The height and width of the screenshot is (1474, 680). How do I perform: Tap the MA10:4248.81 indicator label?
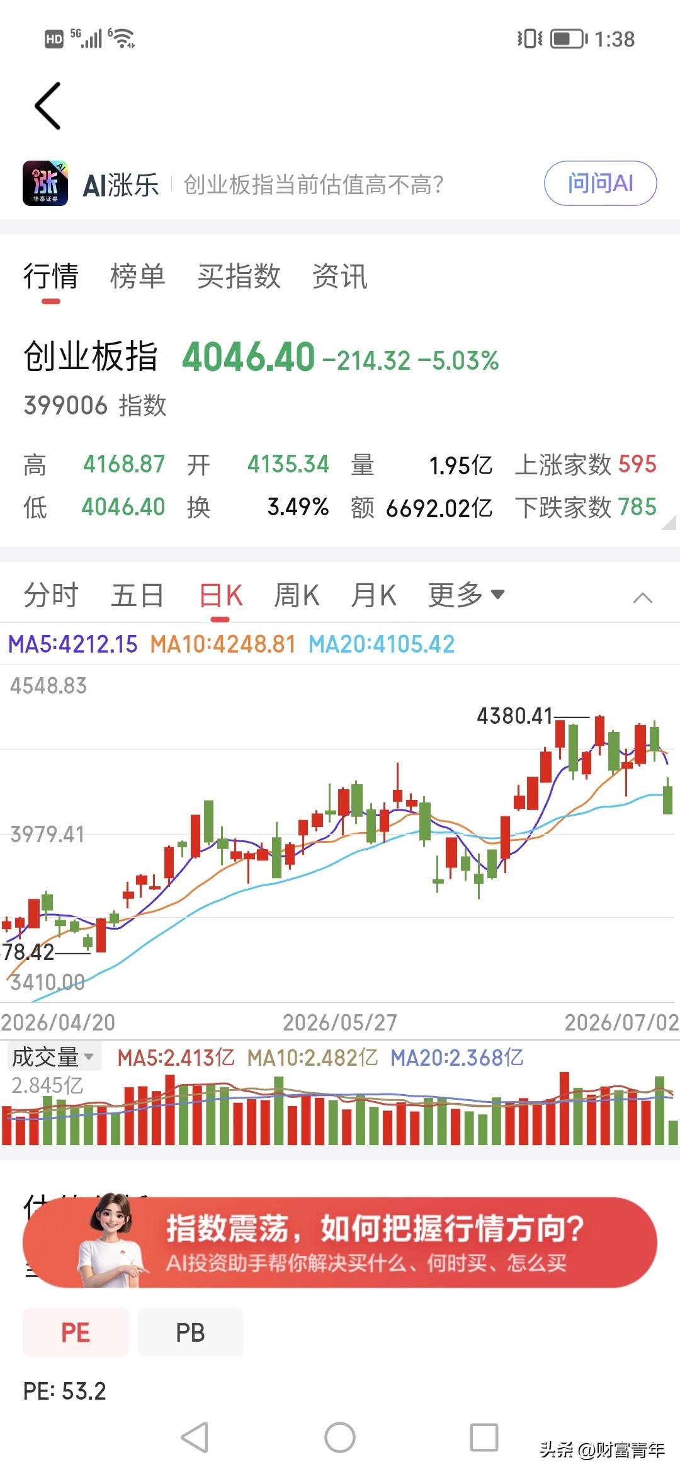pos(223,644)
